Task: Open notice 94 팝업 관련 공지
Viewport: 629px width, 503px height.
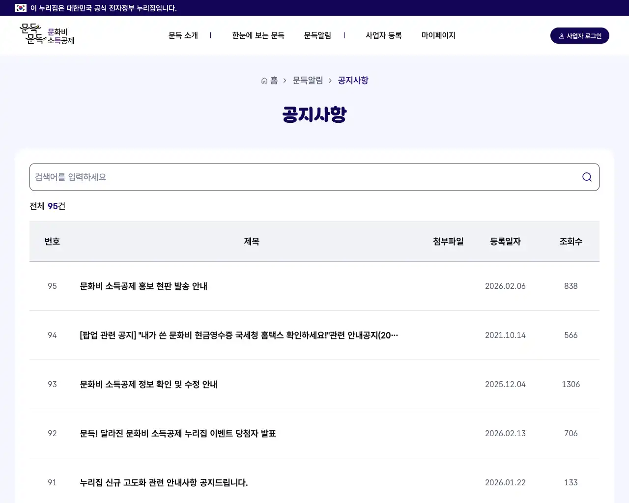Action: pyautogui.click(x=239, y=335)
